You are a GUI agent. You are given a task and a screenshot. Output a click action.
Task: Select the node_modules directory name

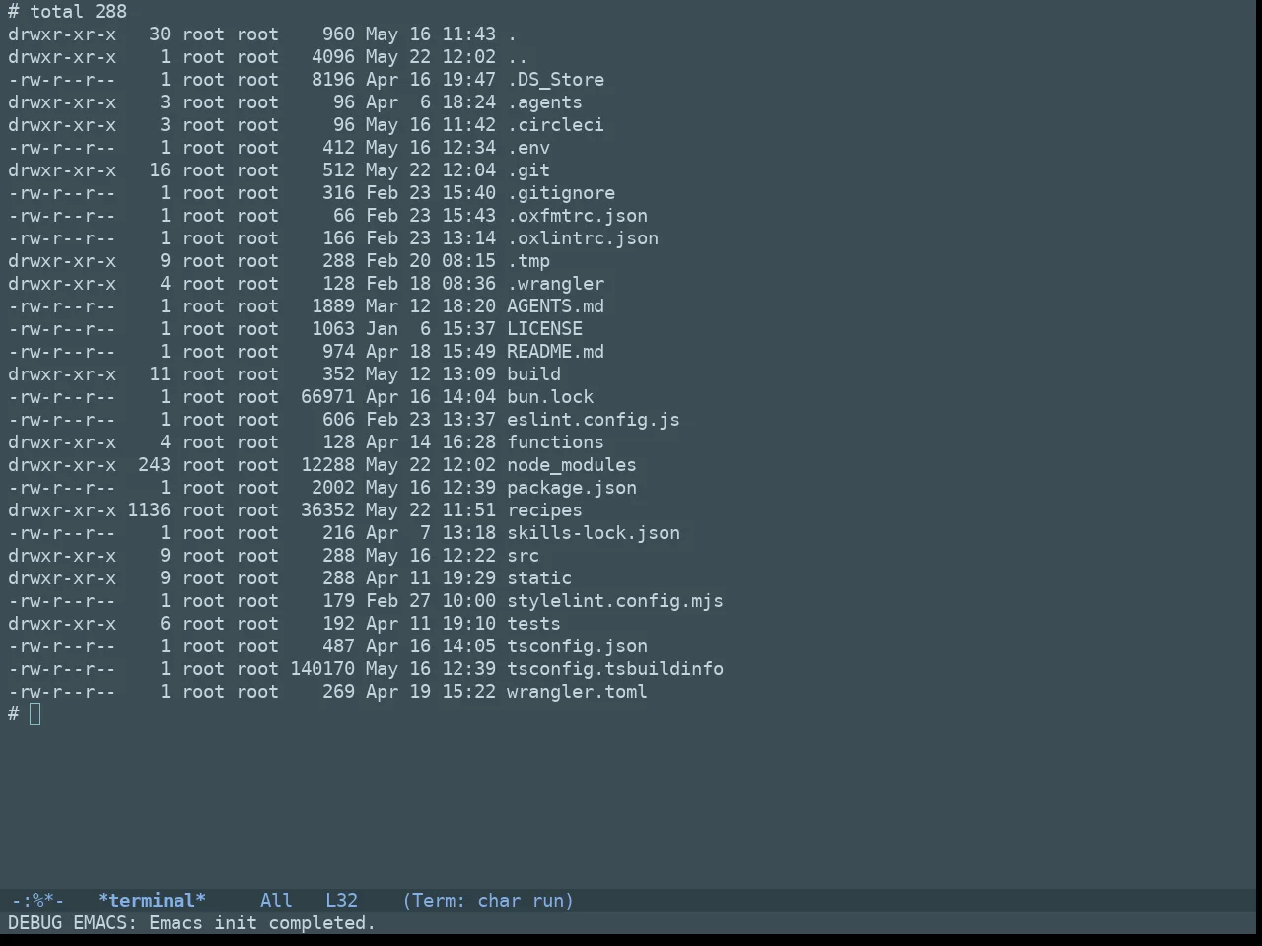[572, 465]
